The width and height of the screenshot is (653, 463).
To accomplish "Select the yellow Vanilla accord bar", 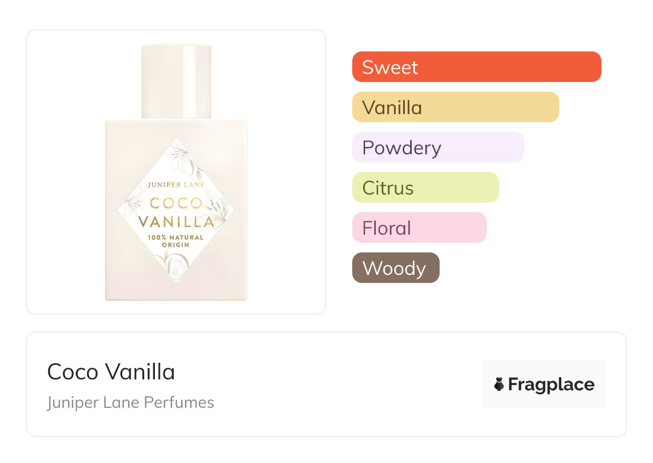I will point(455,107).
